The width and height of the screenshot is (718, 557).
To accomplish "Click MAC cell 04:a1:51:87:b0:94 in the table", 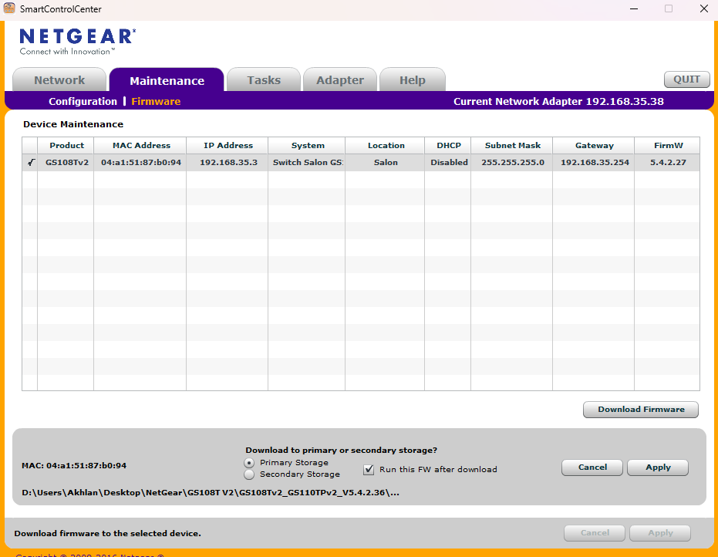I will pos(140,162).
